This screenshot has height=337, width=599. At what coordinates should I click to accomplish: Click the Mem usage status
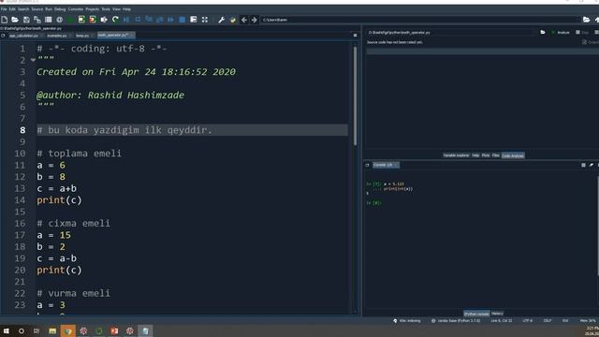pyautogui.click(x=588, y=320)
